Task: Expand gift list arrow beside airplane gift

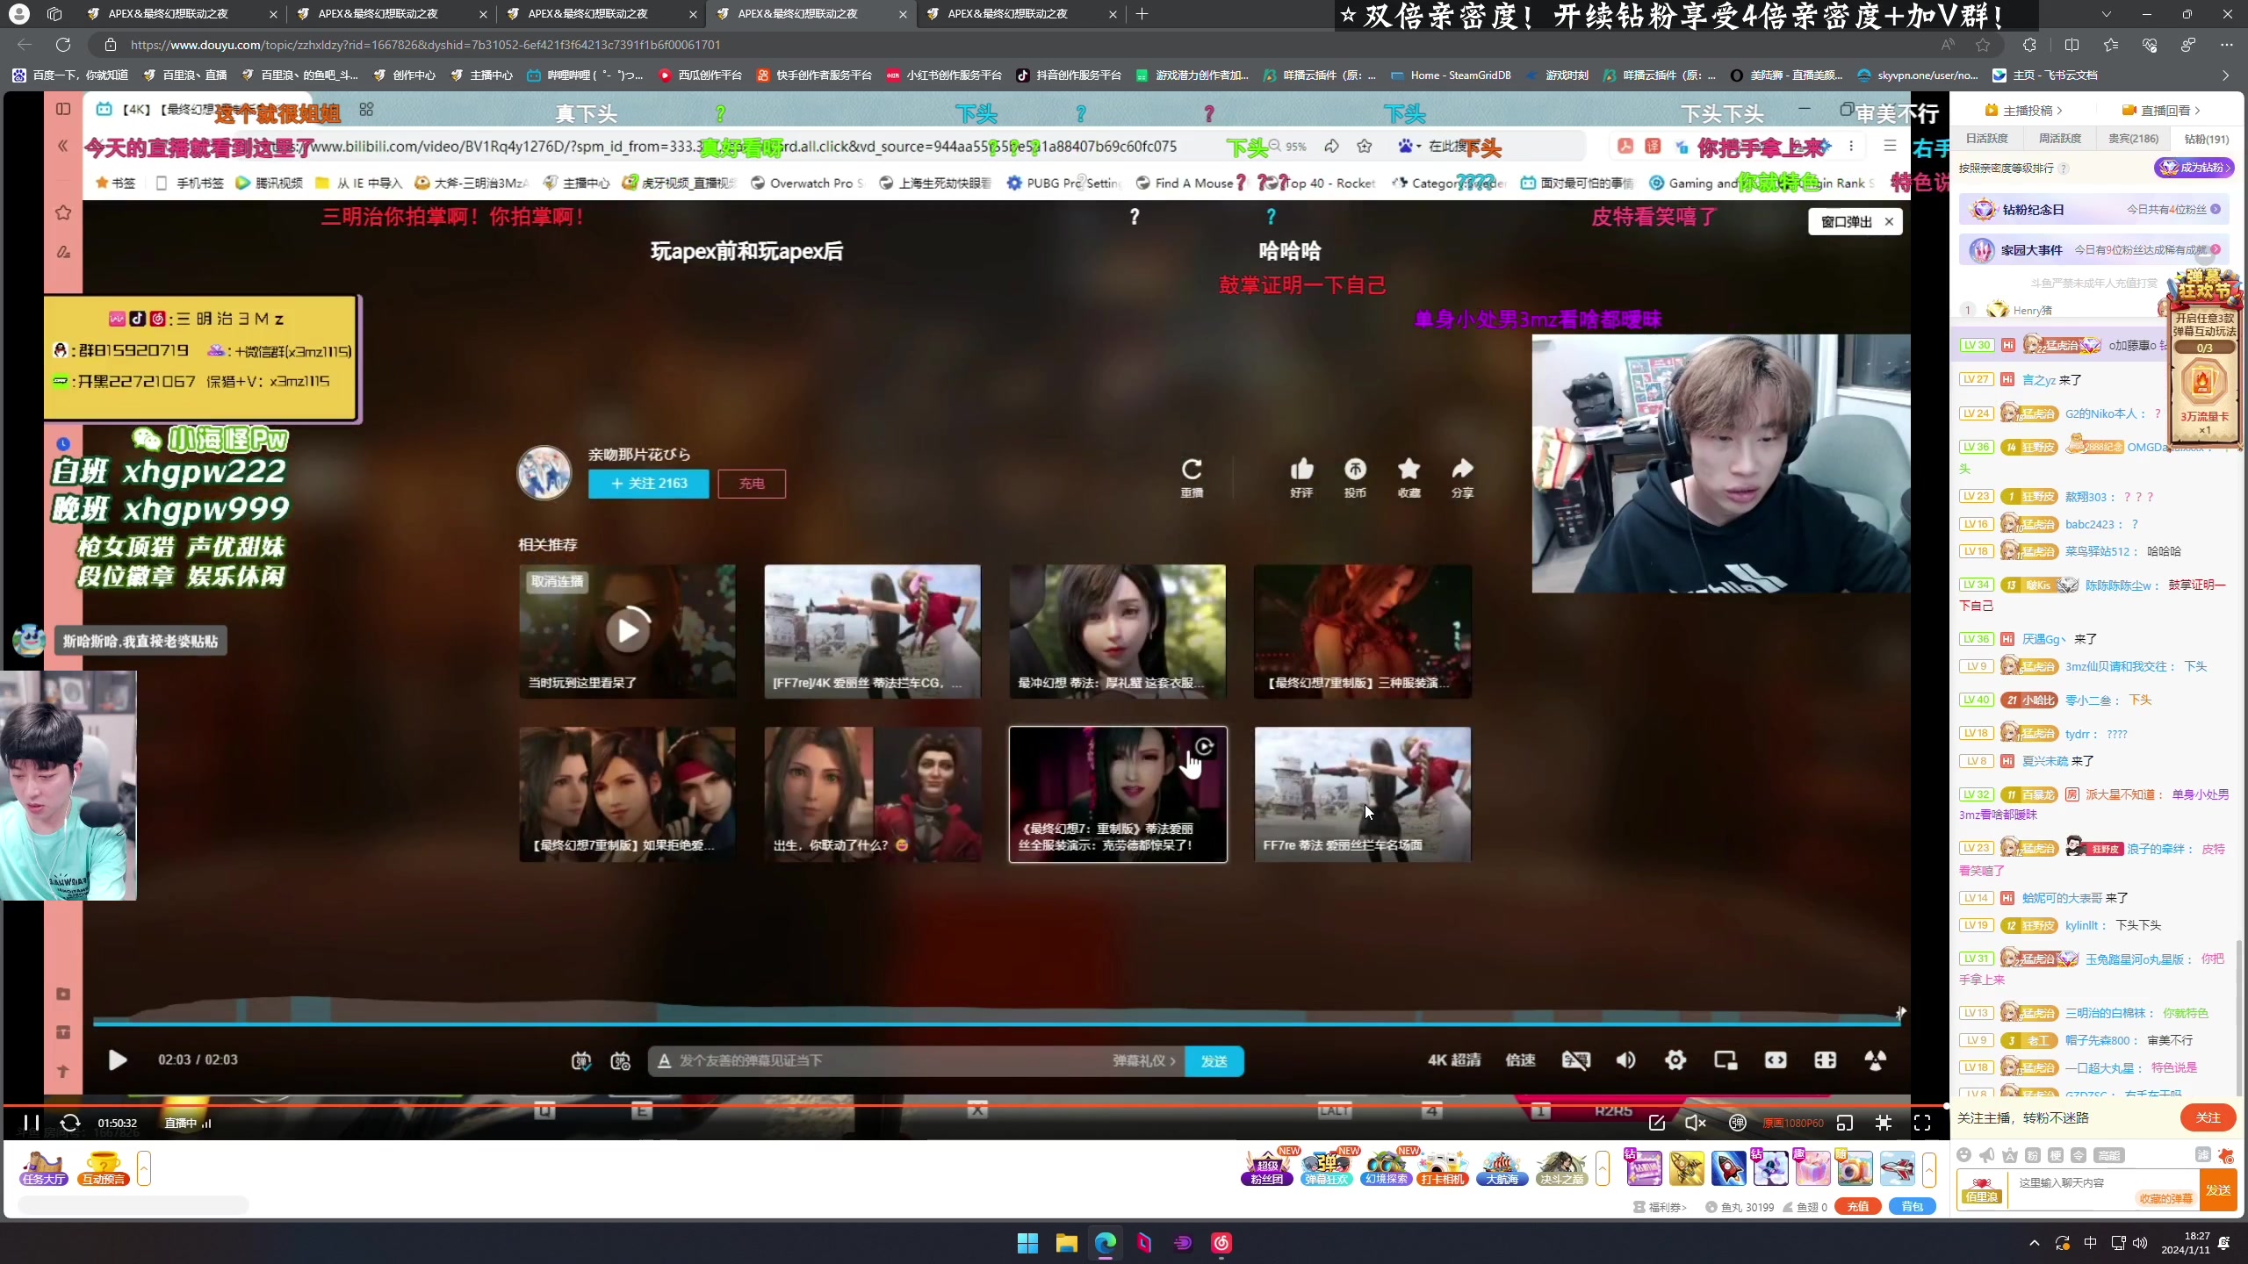Action: click(1928, 1168)
